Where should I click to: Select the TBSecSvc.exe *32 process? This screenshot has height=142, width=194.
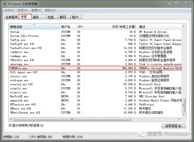95,60
